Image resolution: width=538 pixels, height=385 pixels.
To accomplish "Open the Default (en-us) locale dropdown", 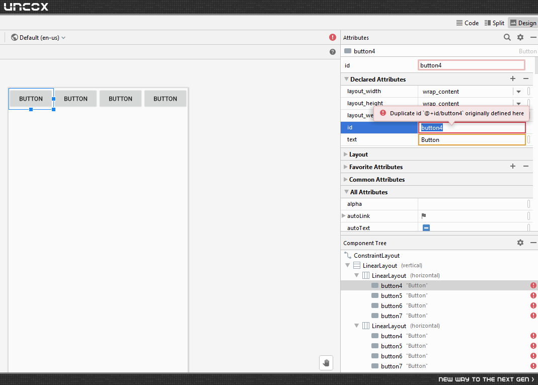I will pyautogui.click(x=38, y=37).
